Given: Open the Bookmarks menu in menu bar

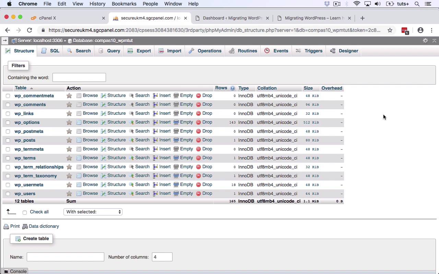Looking at the screenshot, I should click(x=124, y=4).
